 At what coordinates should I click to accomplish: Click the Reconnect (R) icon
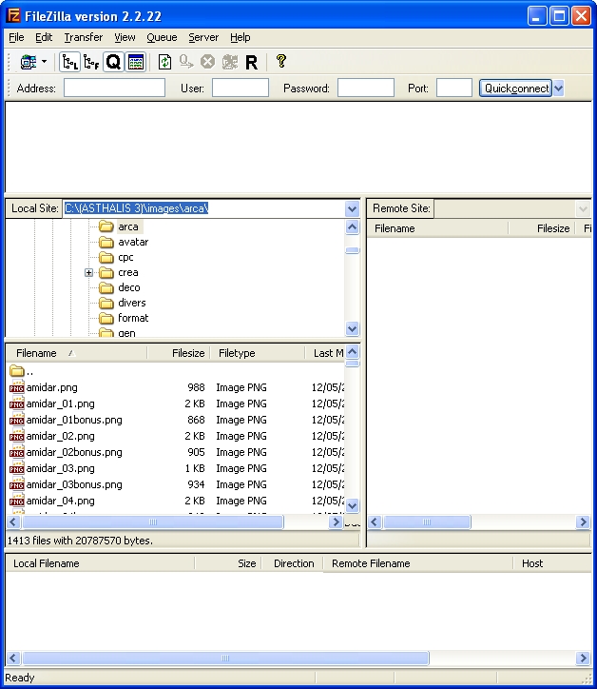tap(252, 63)
